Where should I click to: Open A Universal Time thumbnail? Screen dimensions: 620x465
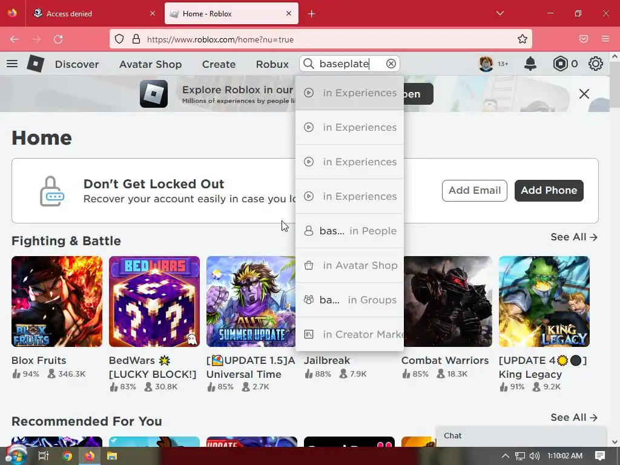point(251,302)
